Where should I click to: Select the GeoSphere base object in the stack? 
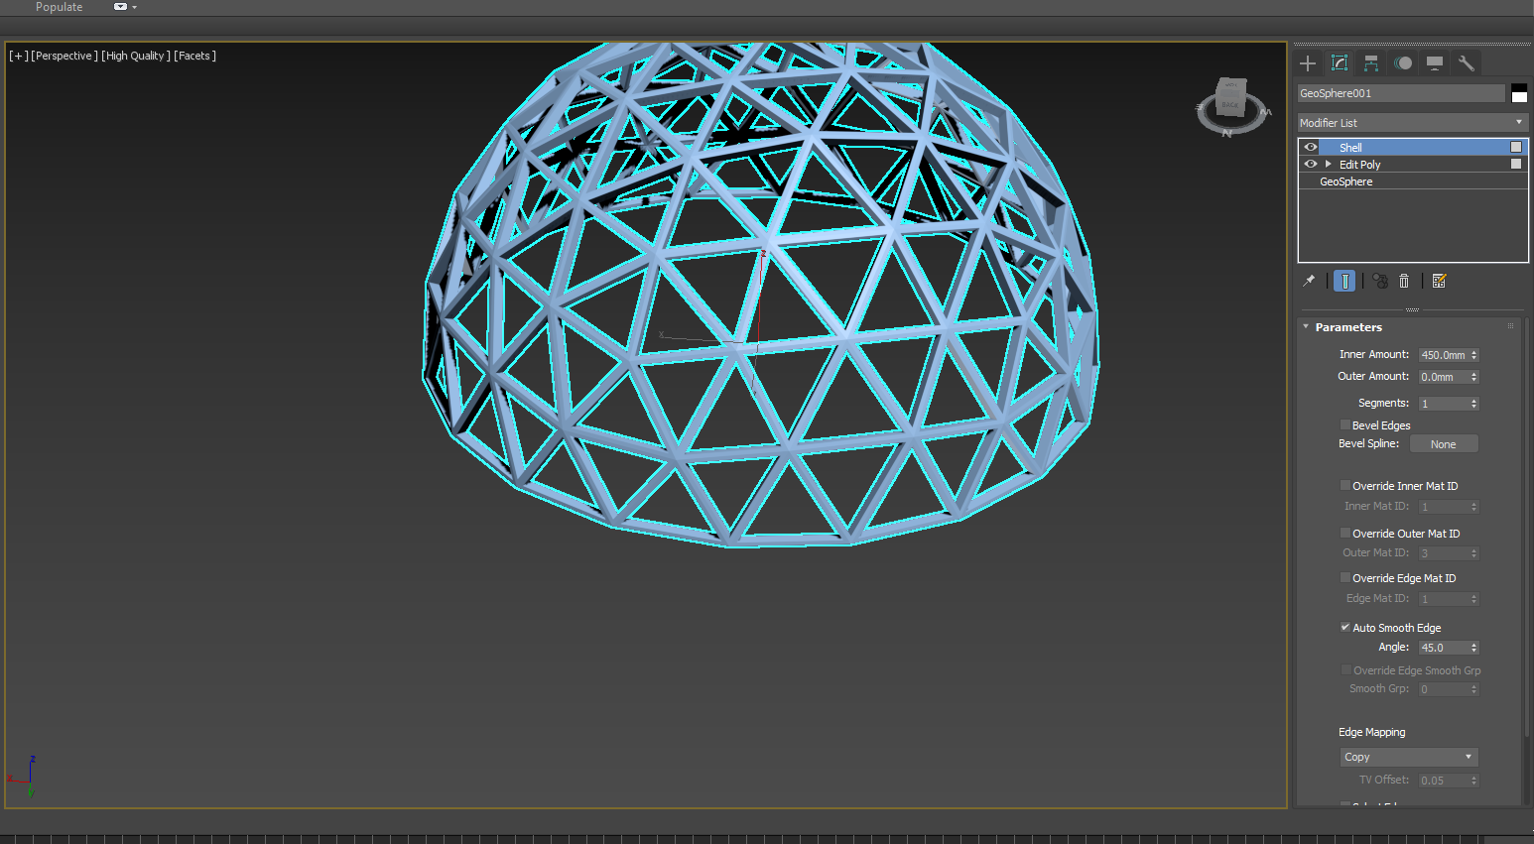(1345, 181)
